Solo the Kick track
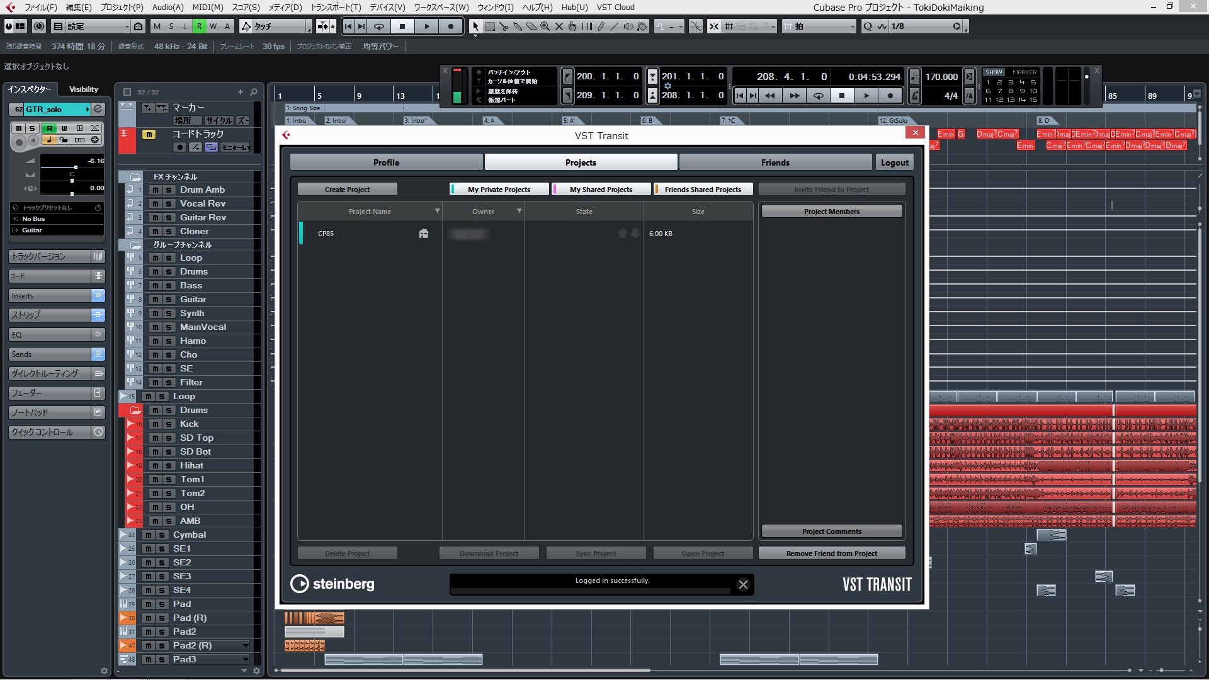 pyautogui.click(x=168, y=424)
